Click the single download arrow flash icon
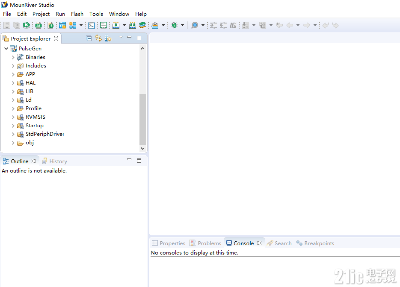 click(116, 25)
